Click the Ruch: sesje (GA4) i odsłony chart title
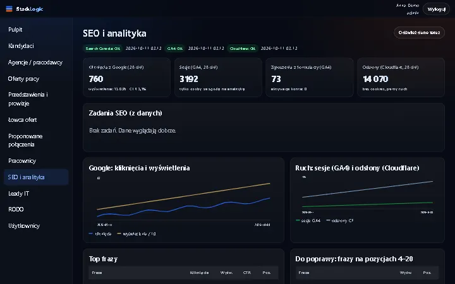 (x=357, y=168)
